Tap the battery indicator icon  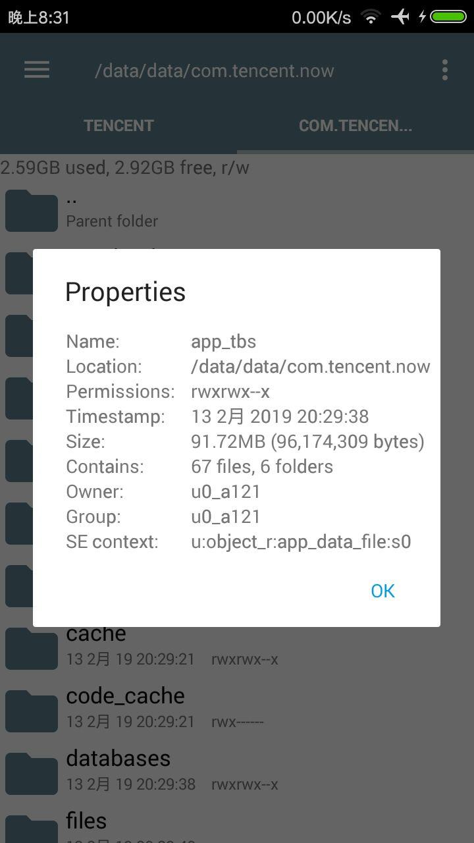pyautogui.click(x=448, y=16)
